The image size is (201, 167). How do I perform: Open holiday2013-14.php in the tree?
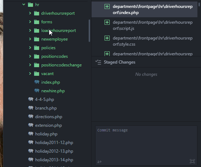pyautogui.click(x=54, y=160)
